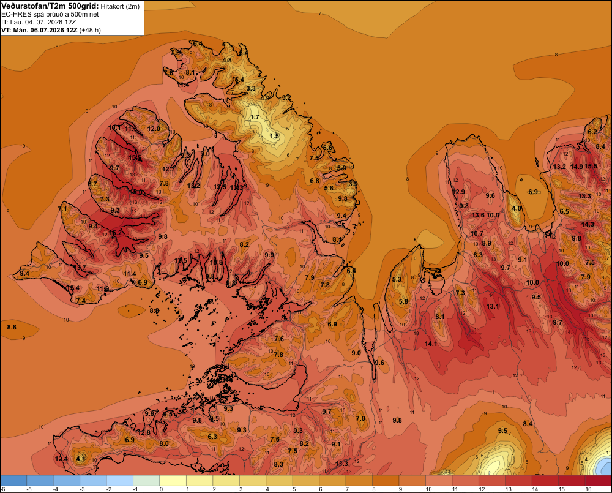Click the pale green swatch between -1 and 0
This screenshot has width=612, height=493.
click(146, 481)
